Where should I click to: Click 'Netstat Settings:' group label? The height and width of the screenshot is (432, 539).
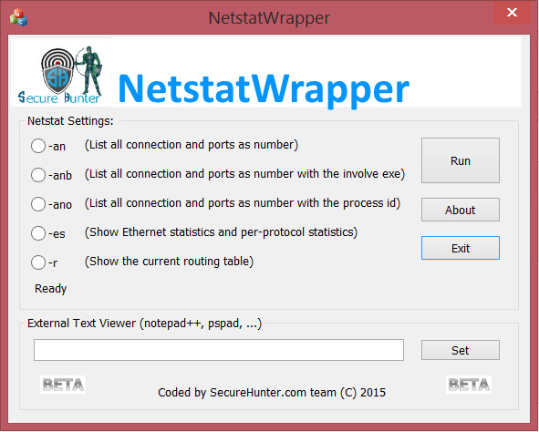pyautogui.click(x=70, y=121)
